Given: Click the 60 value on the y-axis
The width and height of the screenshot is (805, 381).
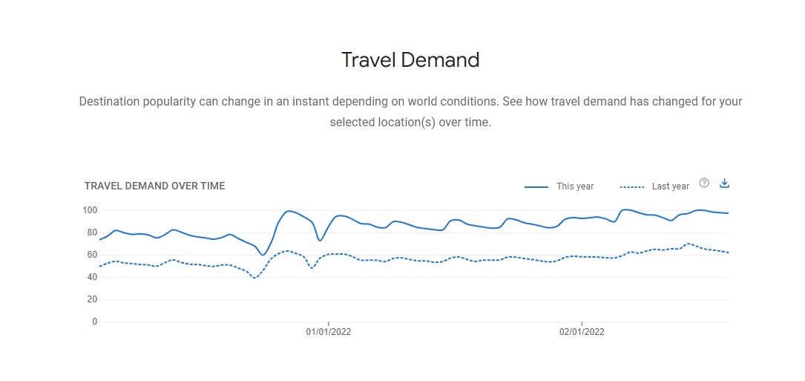Looking at the screenshot, I should coord(93,255).
